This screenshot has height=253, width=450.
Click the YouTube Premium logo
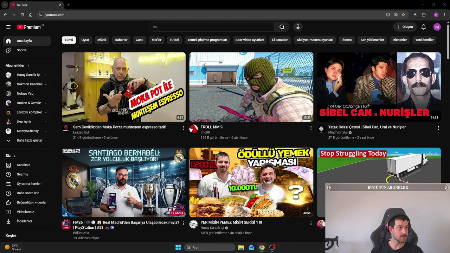(29, 27)
